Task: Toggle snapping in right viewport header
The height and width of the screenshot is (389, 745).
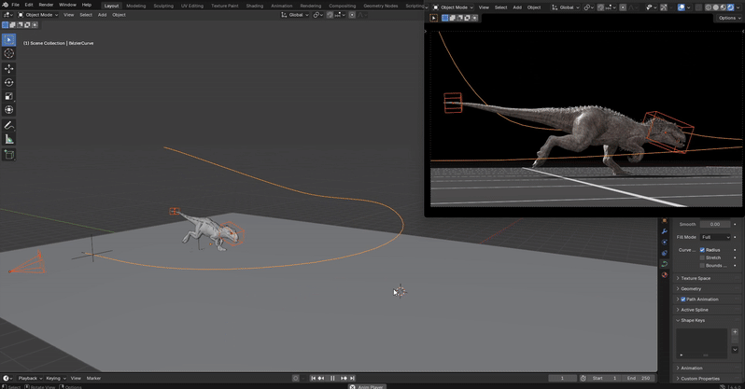Action: coord(601,7)
